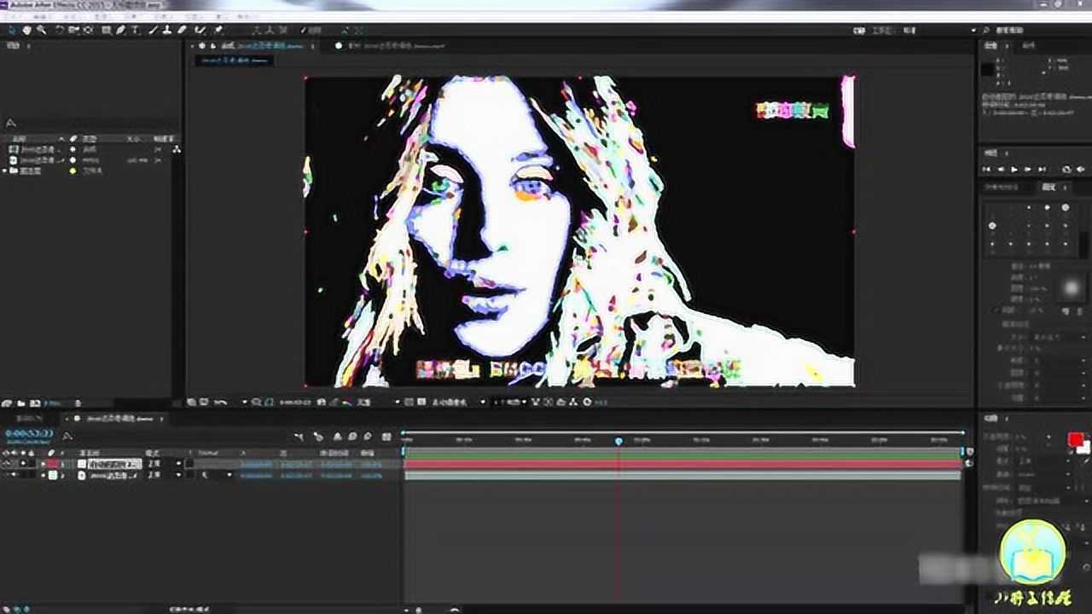Viewport: 1092px width, 614px height.
Task: Select the Rectangle shape tool
Action: [106, 30]
